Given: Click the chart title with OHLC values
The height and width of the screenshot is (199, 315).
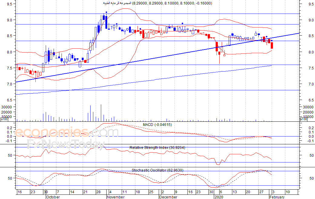Looking at the screenshot, I should [157, 3].
